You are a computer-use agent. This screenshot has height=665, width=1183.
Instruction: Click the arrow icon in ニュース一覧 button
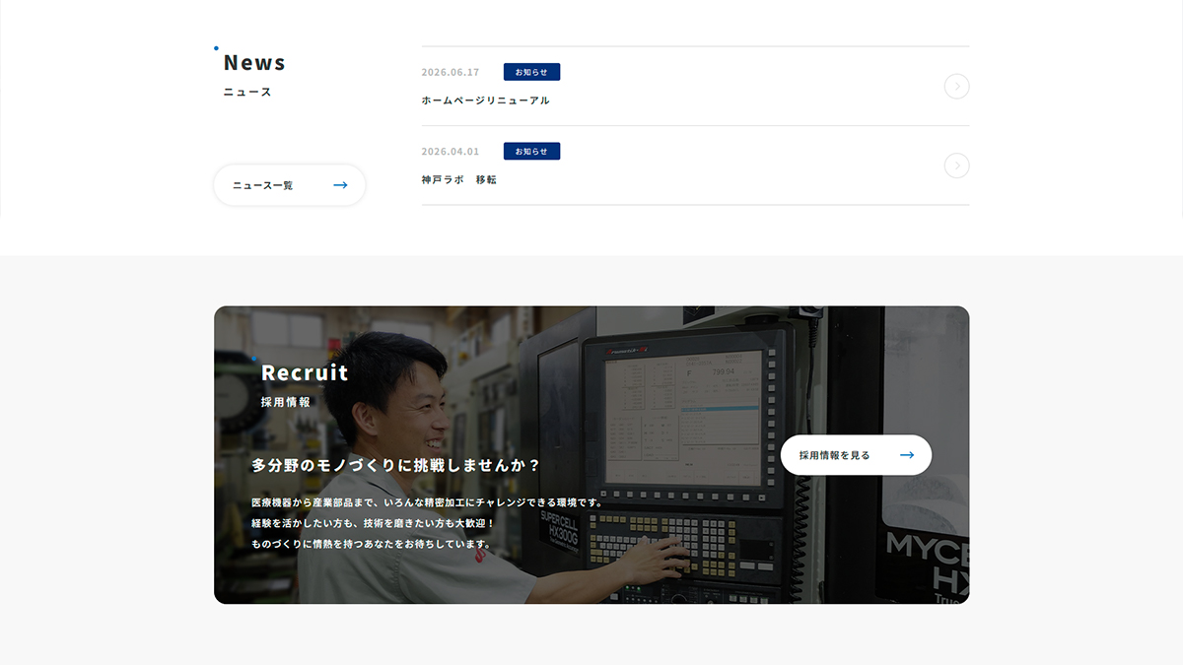(340, 185)
